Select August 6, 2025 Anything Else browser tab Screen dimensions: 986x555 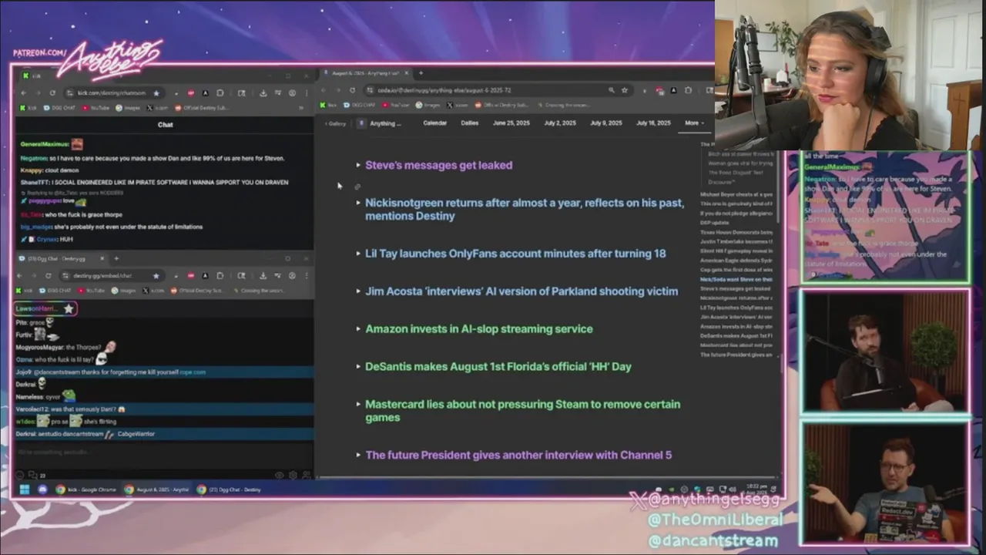coord(367,73)
